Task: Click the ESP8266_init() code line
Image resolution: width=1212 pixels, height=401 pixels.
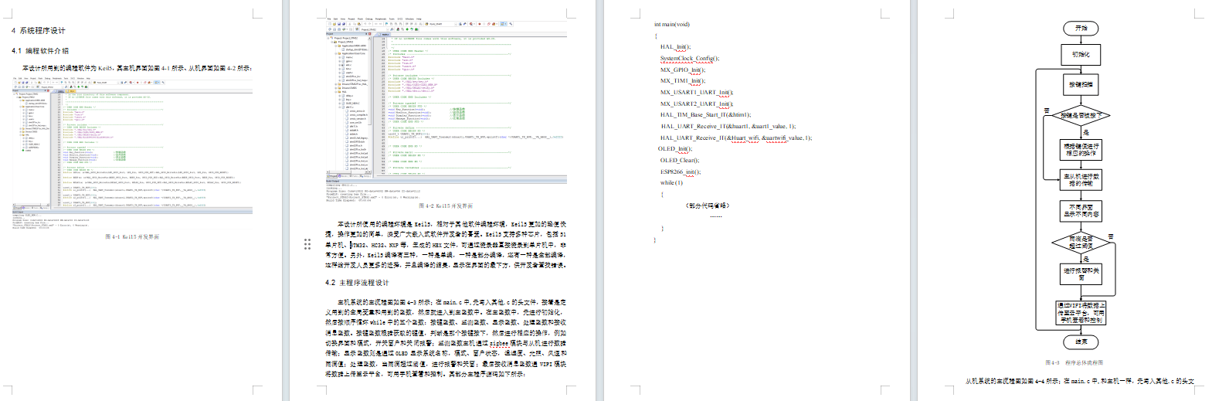Action: click(x=680, y=172)
